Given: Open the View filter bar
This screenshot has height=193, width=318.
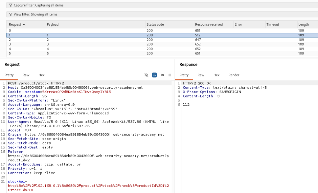Looking at the screenshot, I should 162,14.
